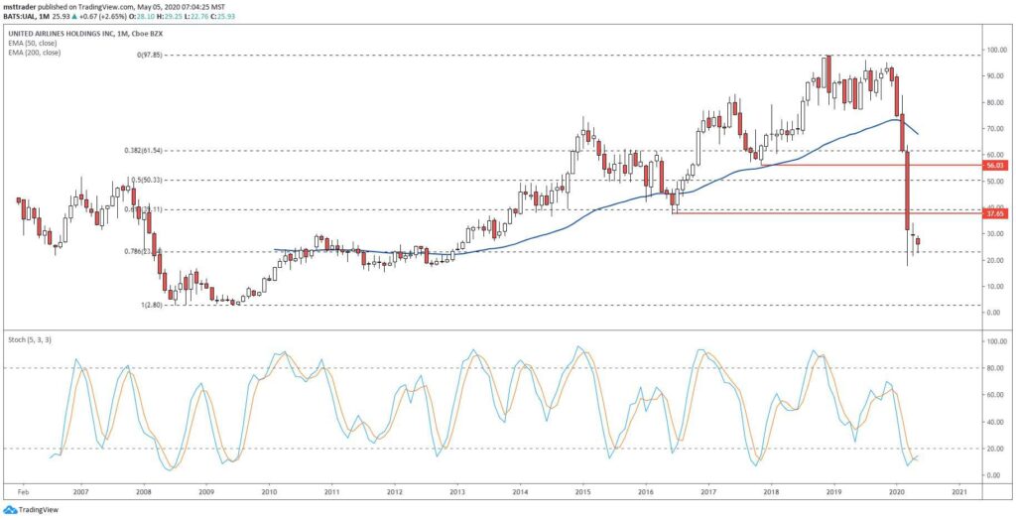This screenshot has width=1016, height=520.
Task: Click the green up-arrow next to 25.93
Action: click(x=74, y=16)
